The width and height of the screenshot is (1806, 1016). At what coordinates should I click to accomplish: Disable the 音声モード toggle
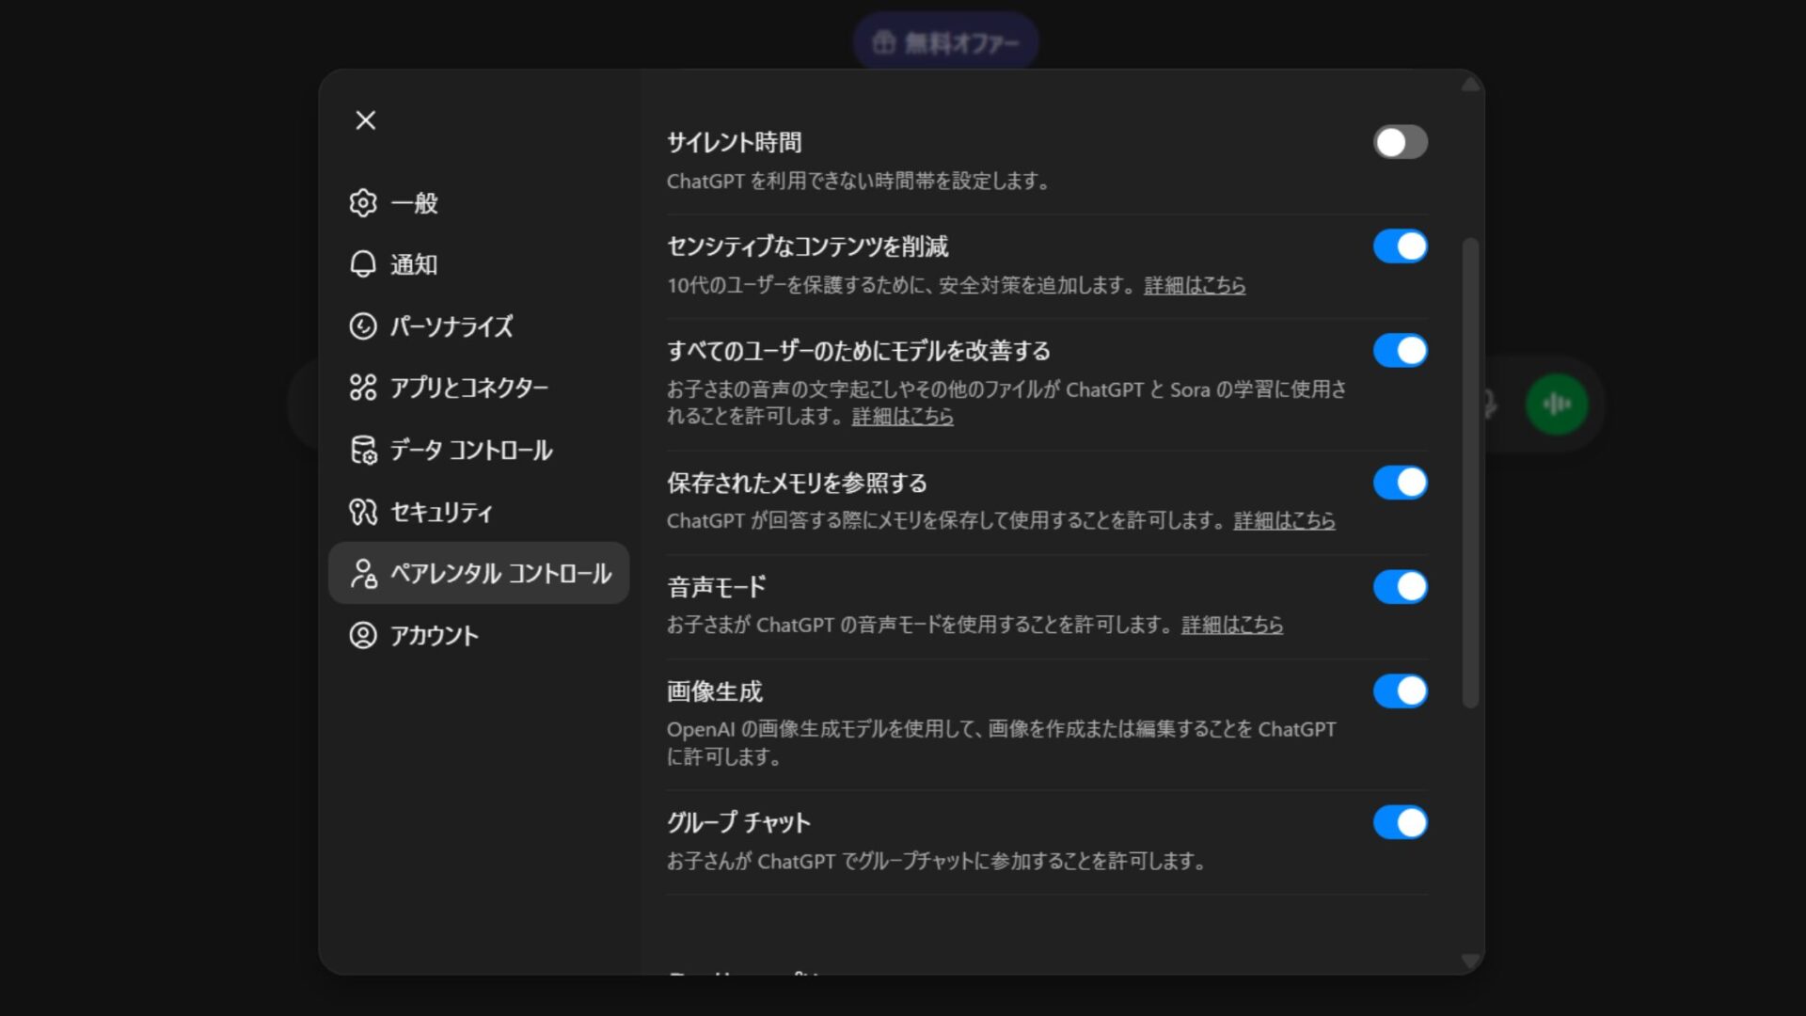tap(1401, 587)
